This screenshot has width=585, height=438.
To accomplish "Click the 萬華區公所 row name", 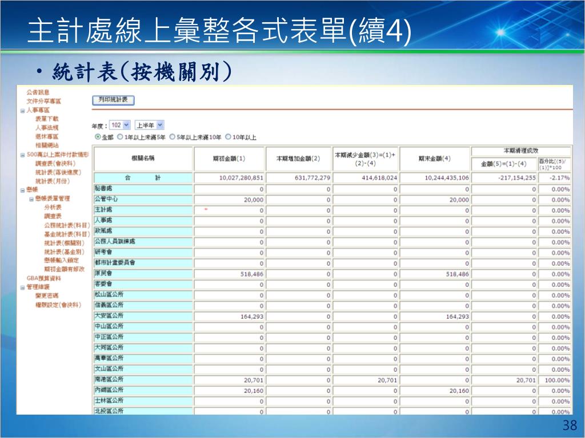I will click(109, 358).
